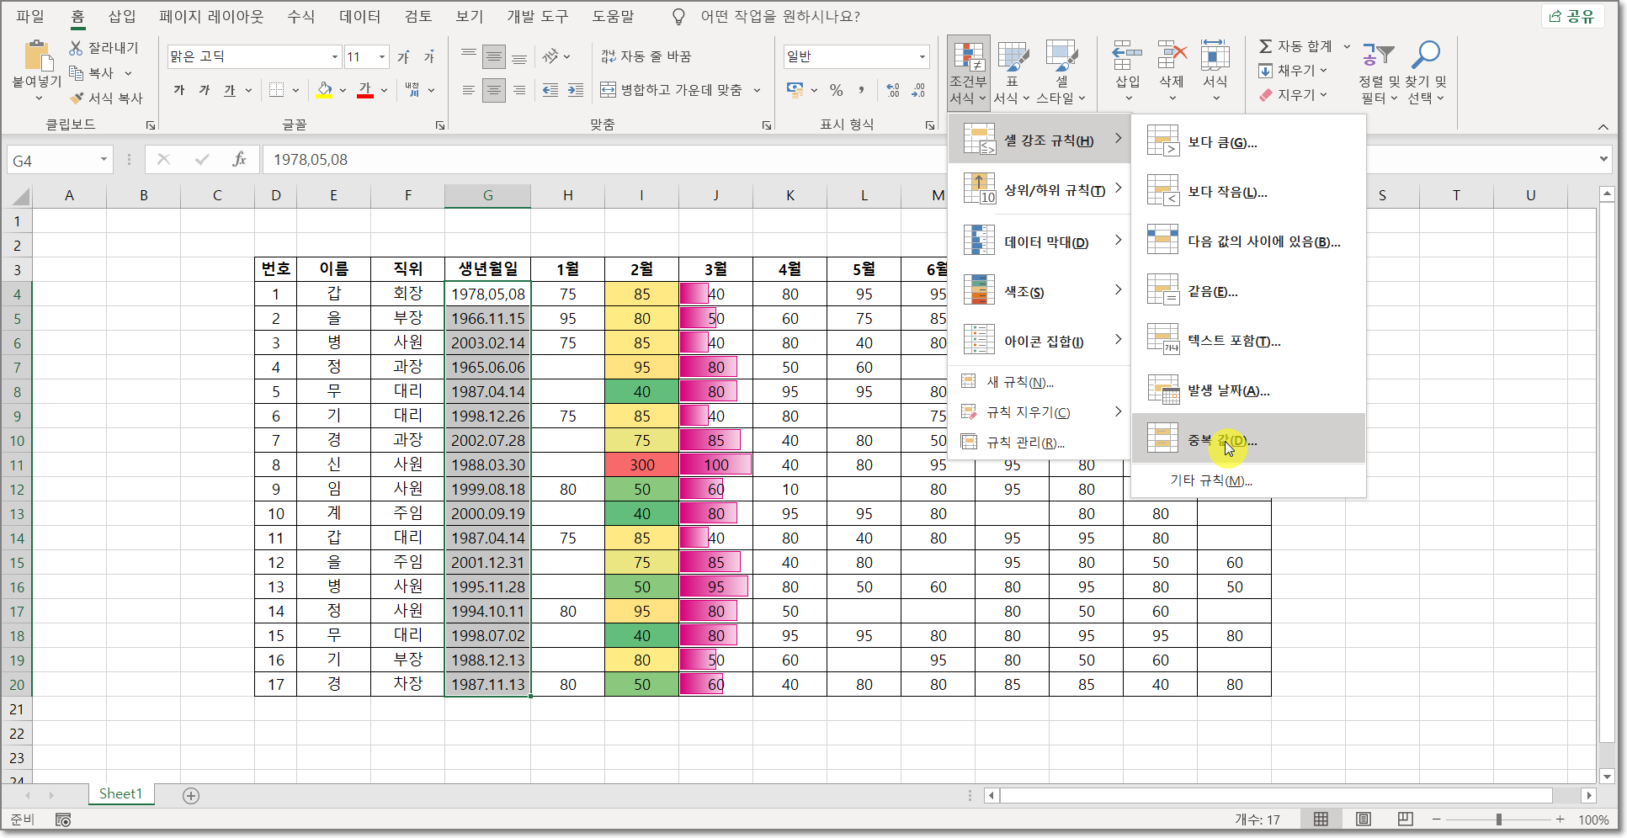Toggle Wrap Text (자동 줄 바꿈)

coord(646,56)
